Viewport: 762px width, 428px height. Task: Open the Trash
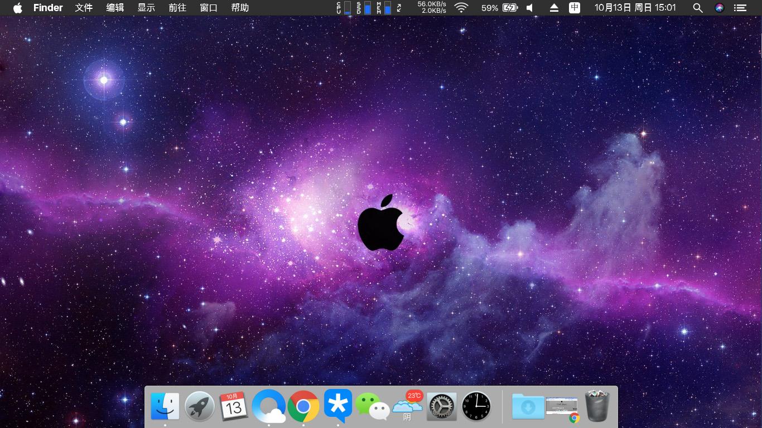pos(596,407)
